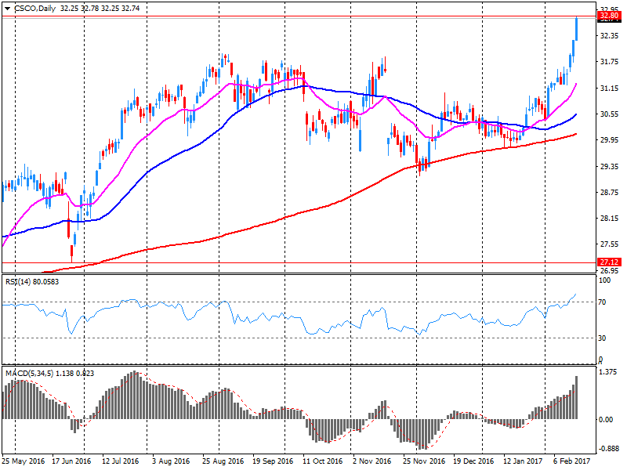Click the last blue candlestick near 32.74
The image size is (627, 470).
click(x=577, y=29)
